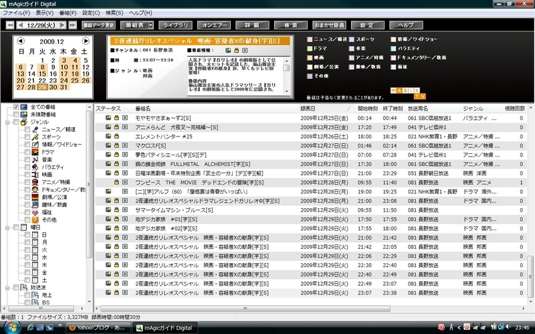Image resolution: width=535 pixels, height=334 pixels.
Task: Click the green ドラマ legend color swatch
Action: point(310,48)
